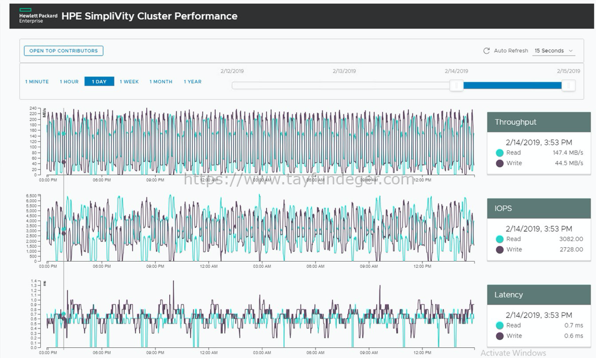
Task: Select the 1 MINUTE time range
Action: click(37, 82)
